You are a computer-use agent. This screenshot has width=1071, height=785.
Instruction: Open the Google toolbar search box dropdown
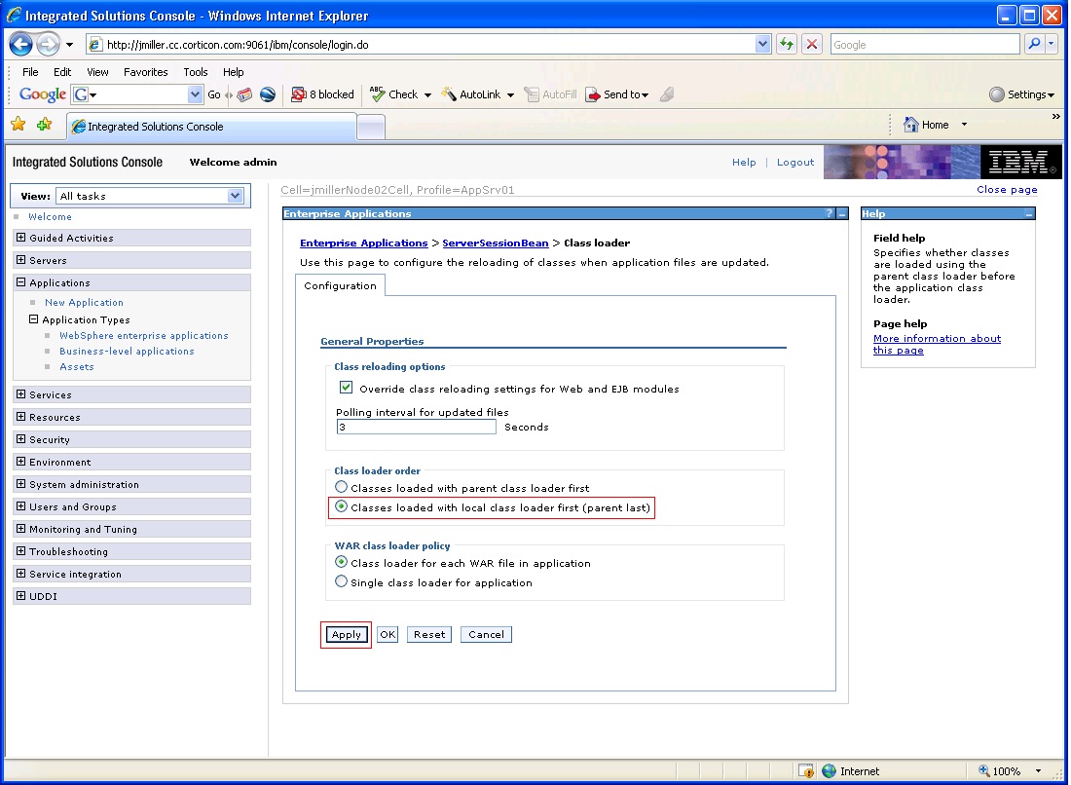(196, 94)
